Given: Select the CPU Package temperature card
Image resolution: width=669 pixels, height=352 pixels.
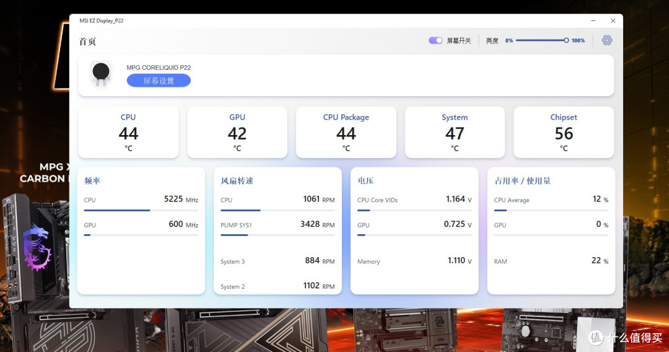Looking at the screenshot, I should [346, 132].
